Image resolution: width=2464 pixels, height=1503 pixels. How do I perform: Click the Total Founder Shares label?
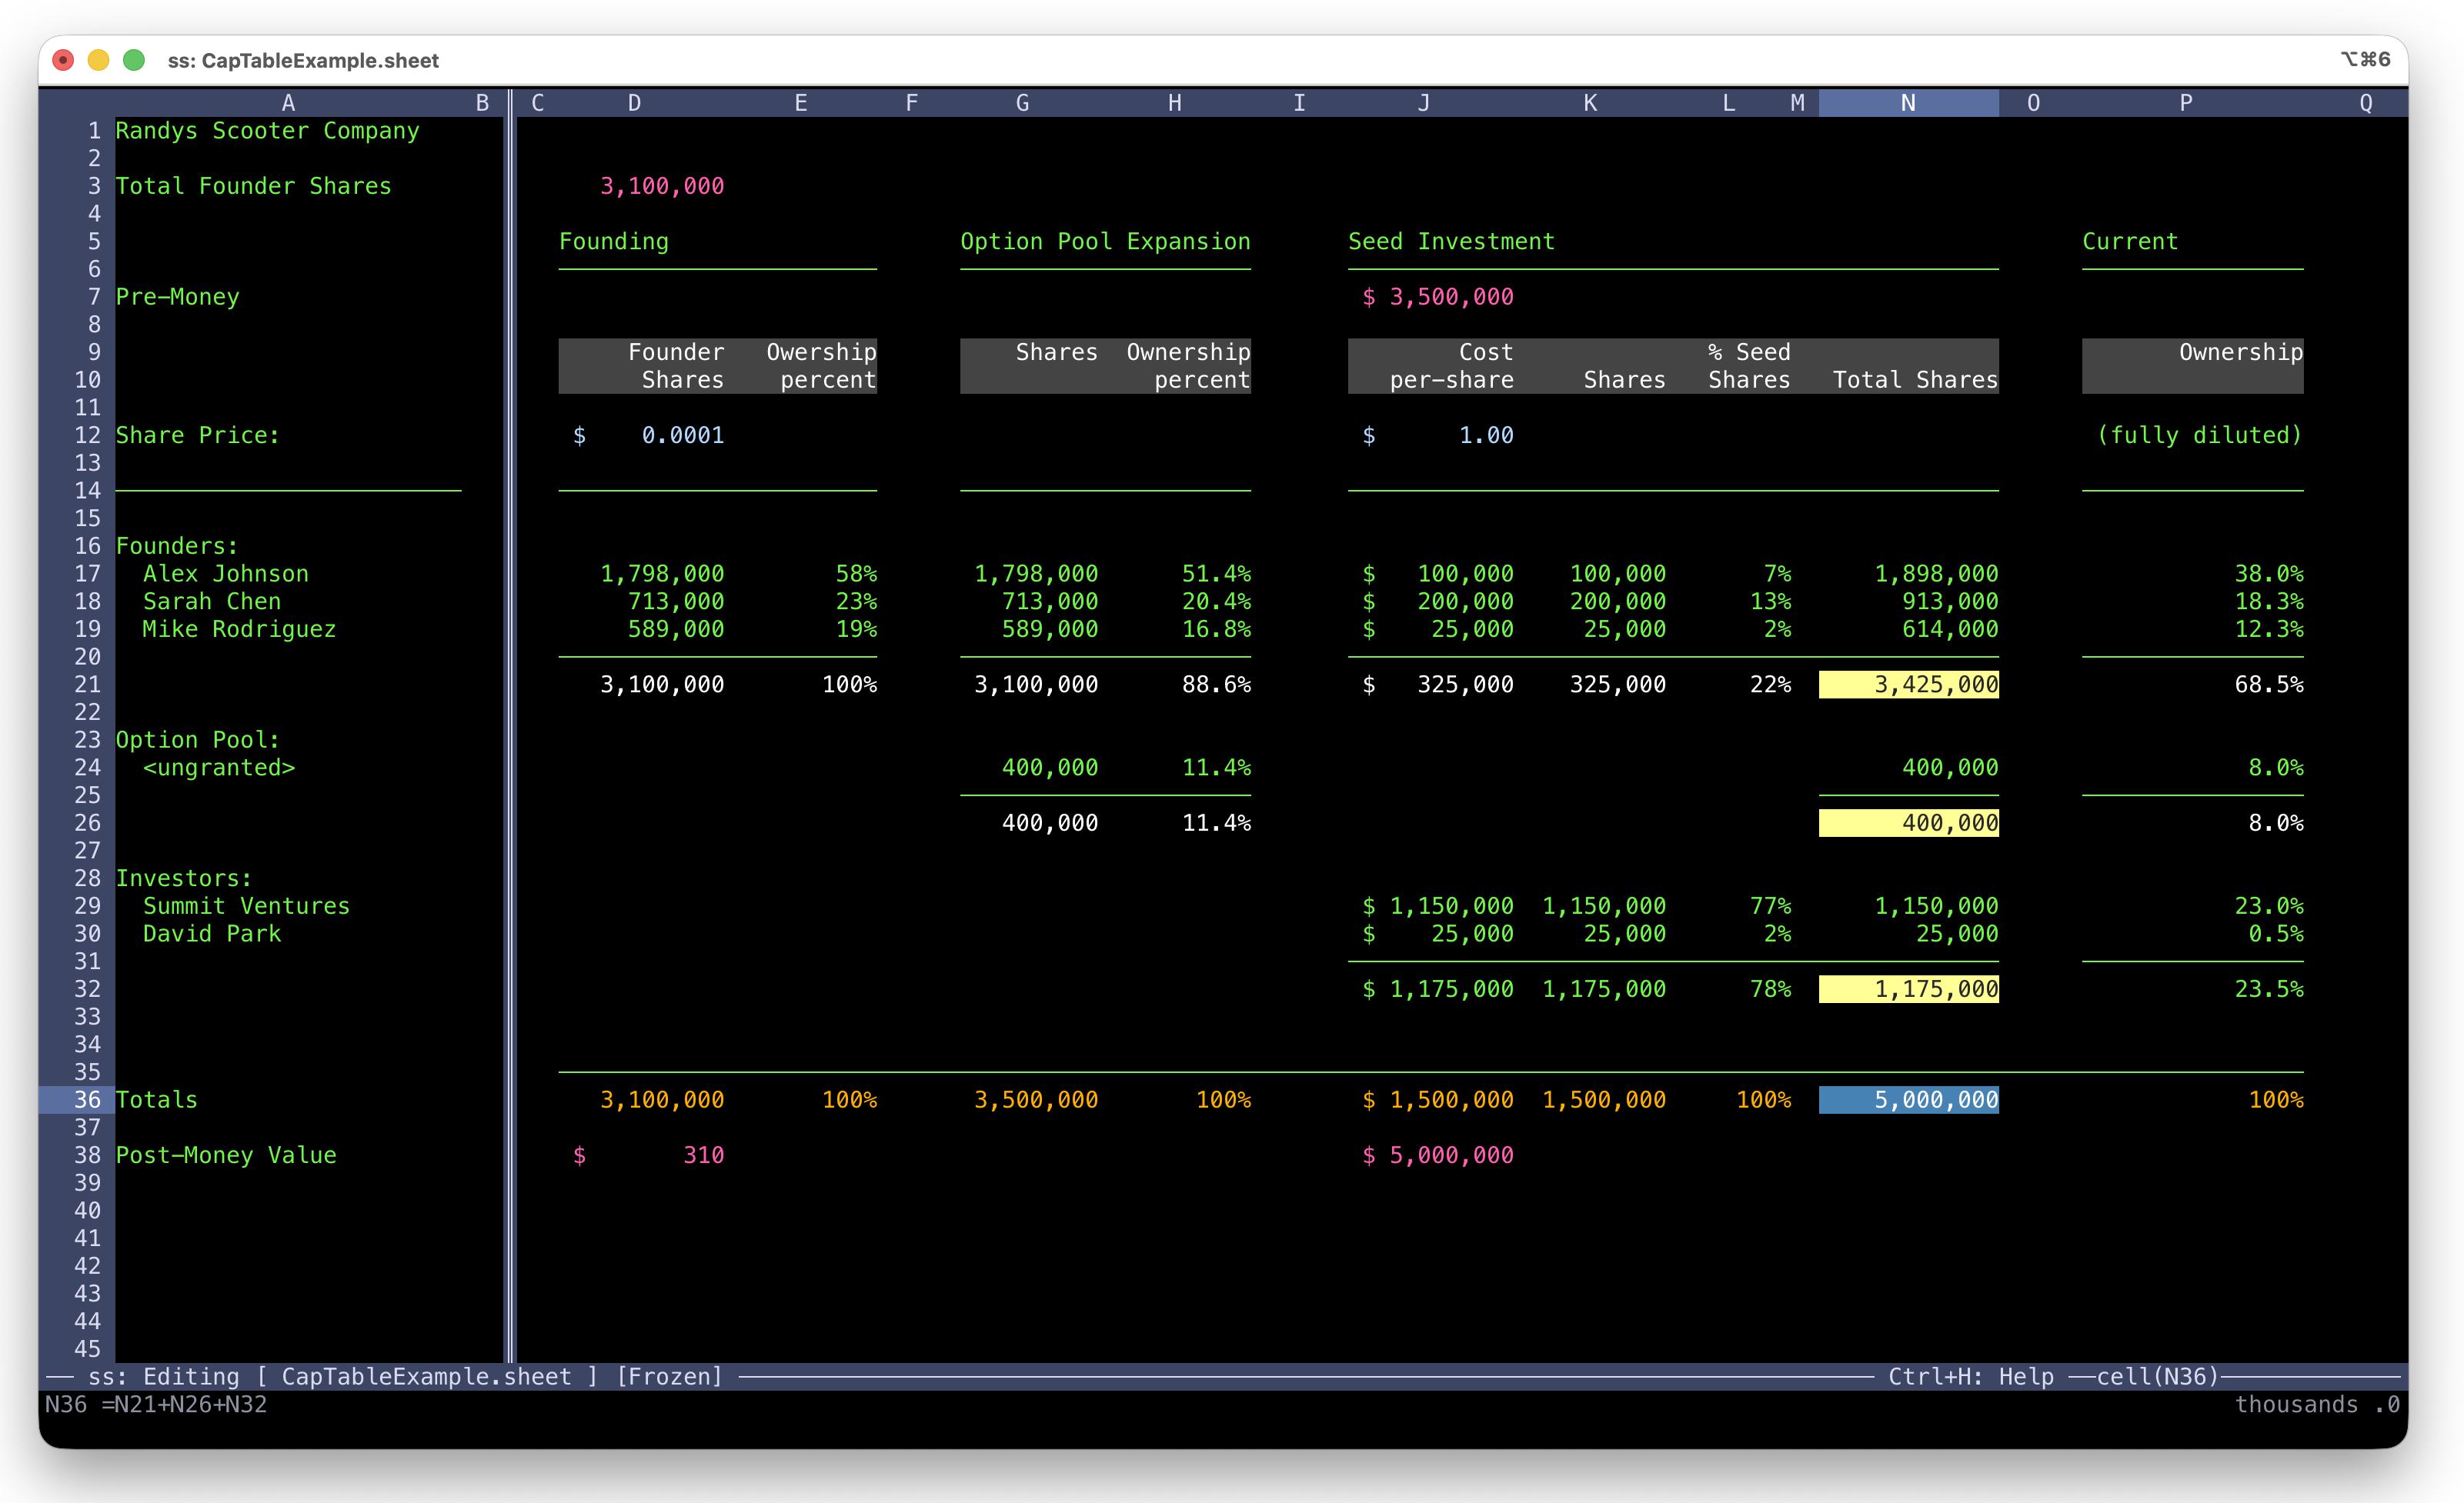[x=253, y=186]
